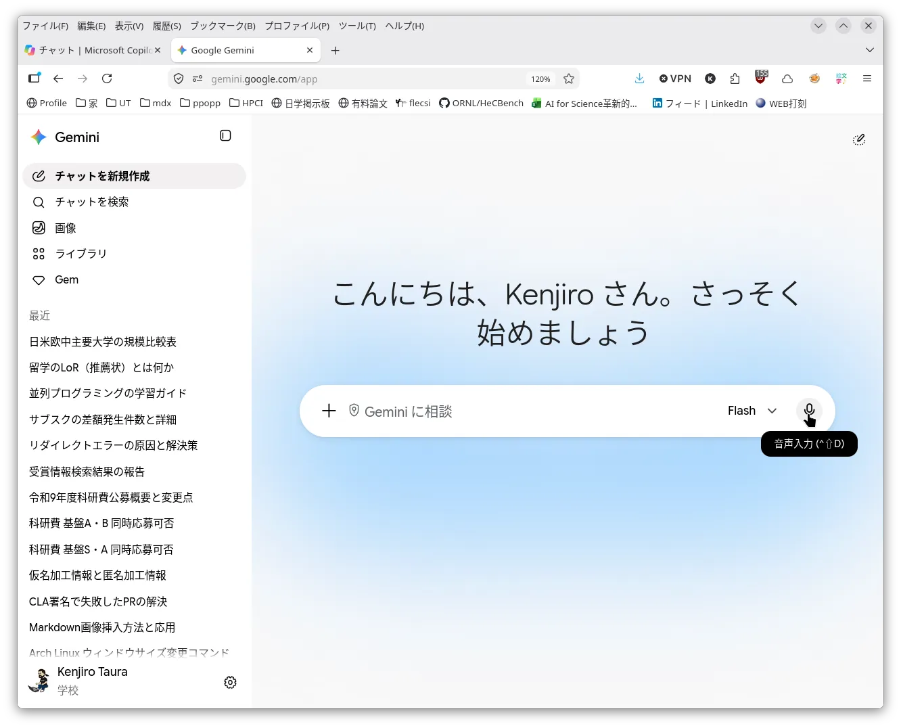Open the ツール(T) menu
This screenshot has height=728, width=901.
point(357,26)
